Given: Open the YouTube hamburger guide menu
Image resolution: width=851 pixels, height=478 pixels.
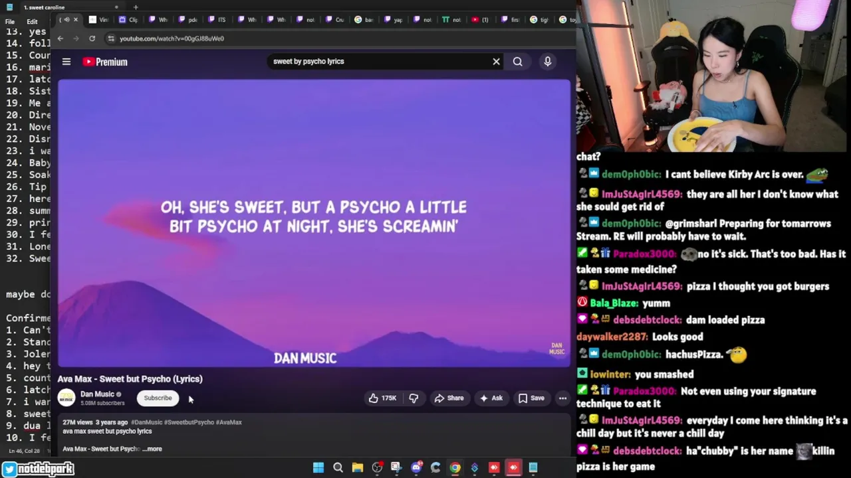Looking at the screenshot, I should (x=66, y=62).
